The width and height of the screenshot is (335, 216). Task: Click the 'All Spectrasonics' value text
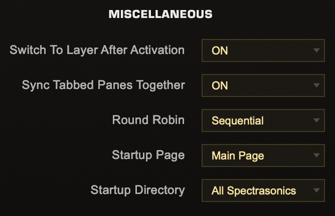[x=254, y=190]
